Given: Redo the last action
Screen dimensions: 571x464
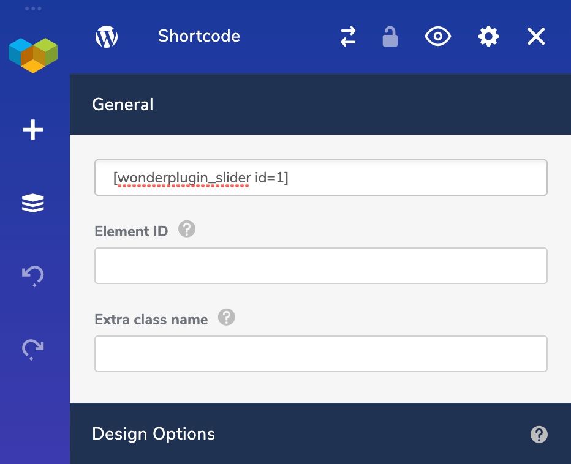Looking at the screenshot, I should 32,349.
